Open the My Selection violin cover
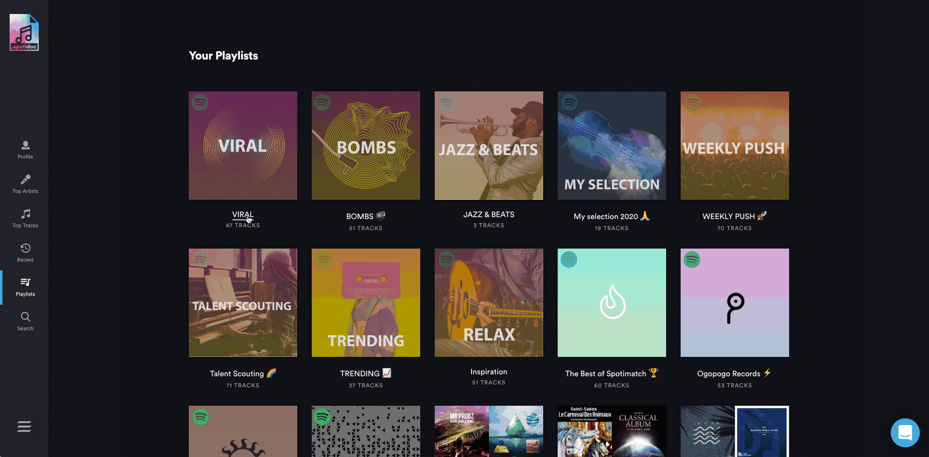This screenshot has width=929, height=457. click(612, 146)
